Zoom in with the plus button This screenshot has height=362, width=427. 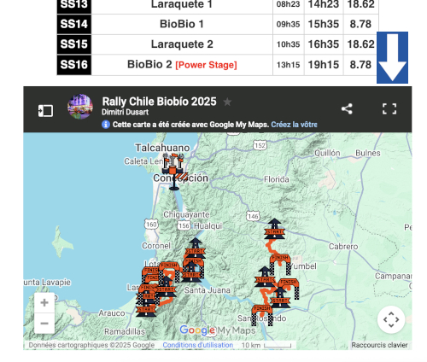pos(44,302)
